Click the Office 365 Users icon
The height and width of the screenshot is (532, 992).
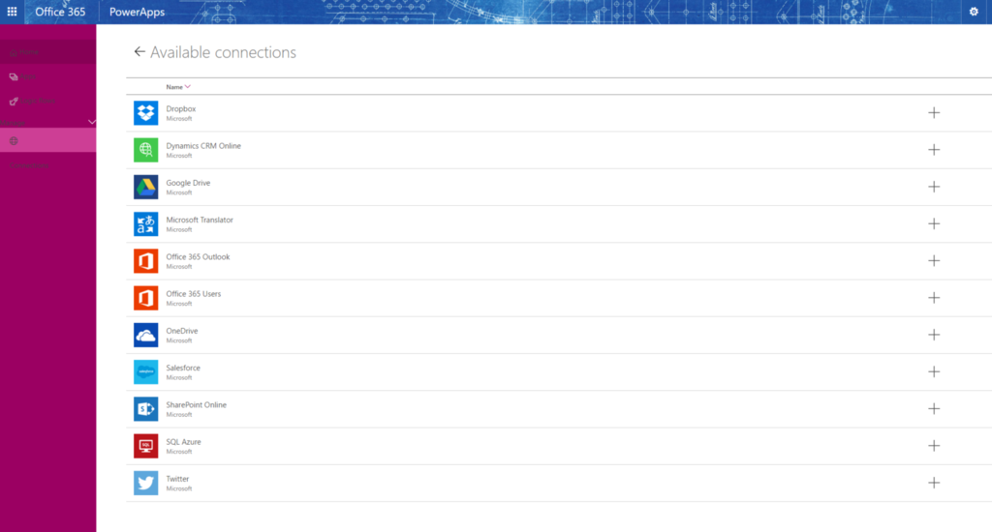pyautogui.click(x=145, y=298)
